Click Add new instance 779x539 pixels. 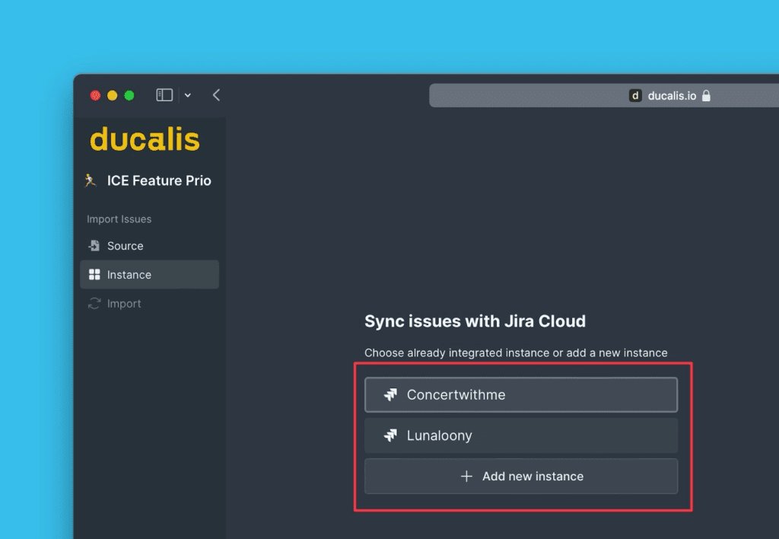pos(521,476)
